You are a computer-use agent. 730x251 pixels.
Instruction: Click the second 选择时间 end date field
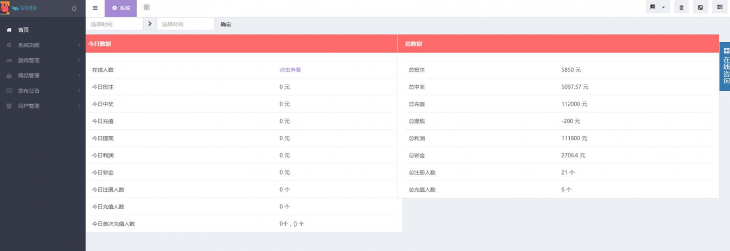(x=185, y=24)
